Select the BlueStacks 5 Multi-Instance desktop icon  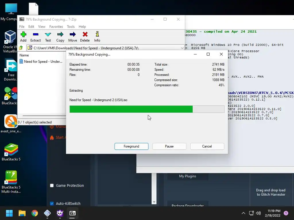click(x=11, y=182)
